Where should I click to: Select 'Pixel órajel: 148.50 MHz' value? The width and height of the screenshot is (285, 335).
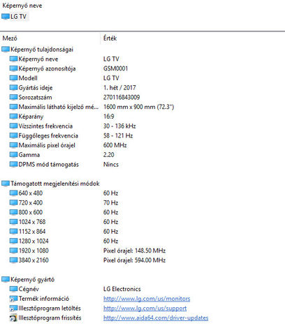click(x=134, y=251)
